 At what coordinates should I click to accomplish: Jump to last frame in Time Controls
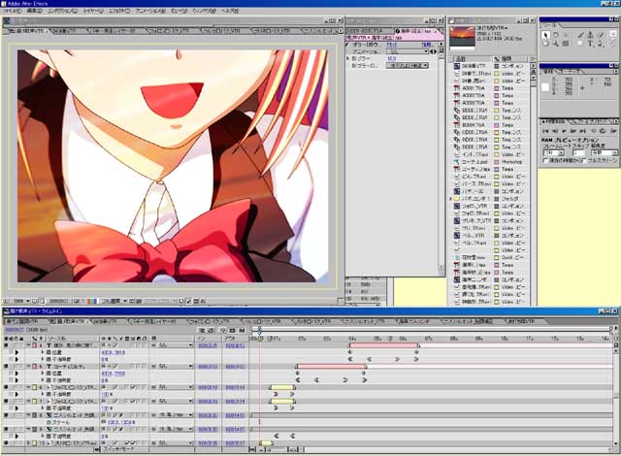click(583, 131)
